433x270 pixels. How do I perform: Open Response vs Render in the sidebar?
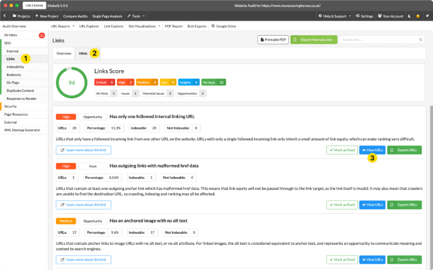pyautogui.click(x=21, y=98)
